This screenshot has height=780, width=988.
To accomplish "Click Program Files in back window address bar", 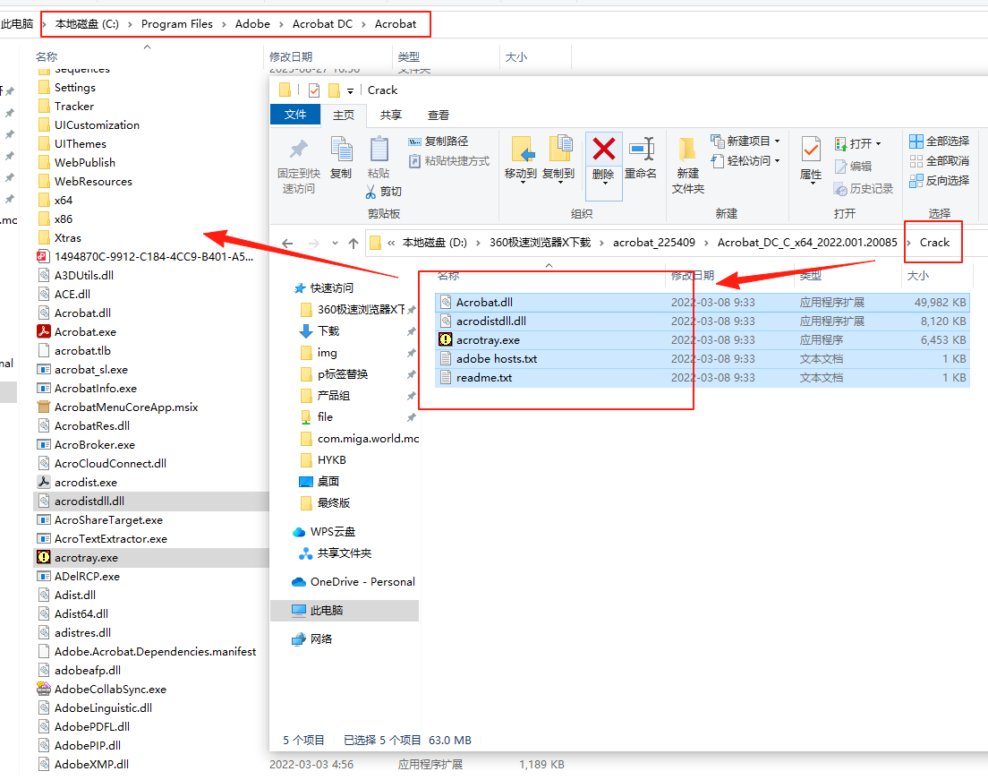I will tap(177, 24).
